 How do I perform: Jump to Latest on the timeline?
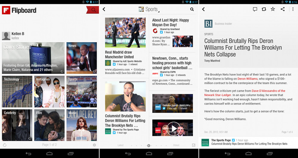tap(120, 145)
